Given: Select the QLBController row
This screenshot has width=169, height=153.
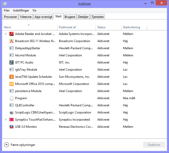Looking at the screenshot, I should tap(25, 105).
